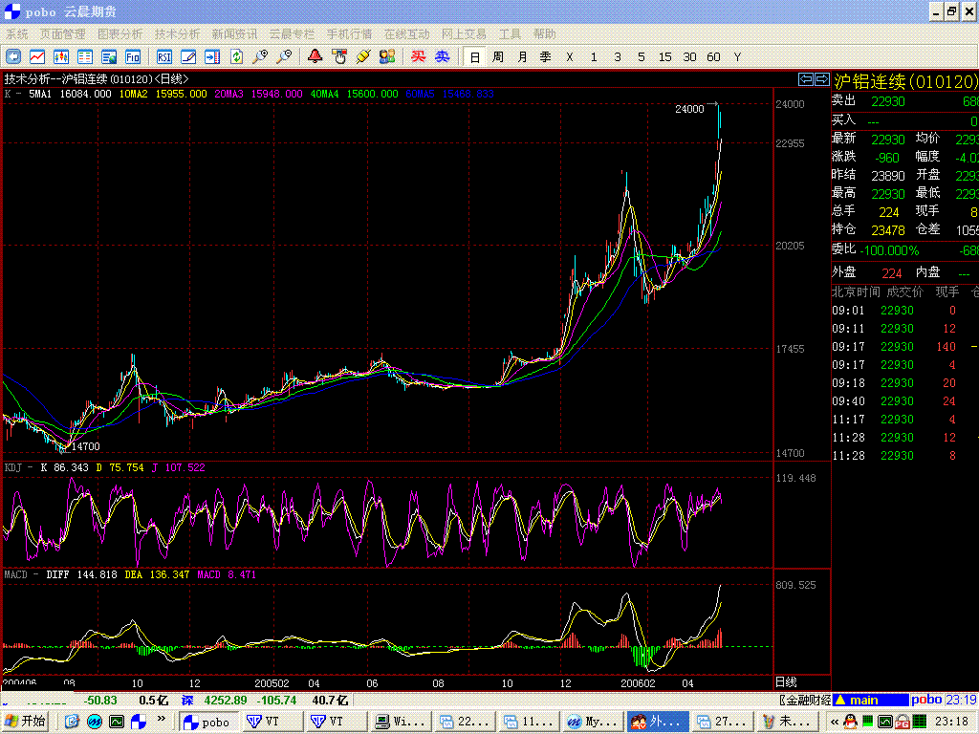Image resolution: width=979 pixels, height=734 pixels.
Task: Click the blue 卖 sell button
Action: click(442, 56)
